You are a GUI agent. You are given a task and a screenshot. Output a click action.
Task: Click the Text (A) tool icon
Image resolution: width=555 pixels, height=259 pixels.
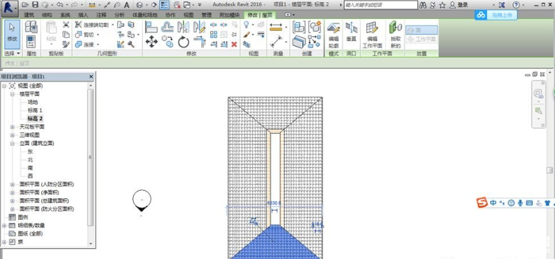(126, 5)
